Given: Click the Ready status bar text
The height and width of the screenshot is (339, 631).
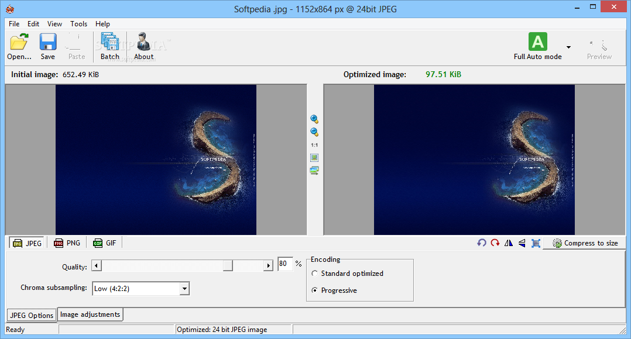Looking at the screenshot, I should pos(15,330).
